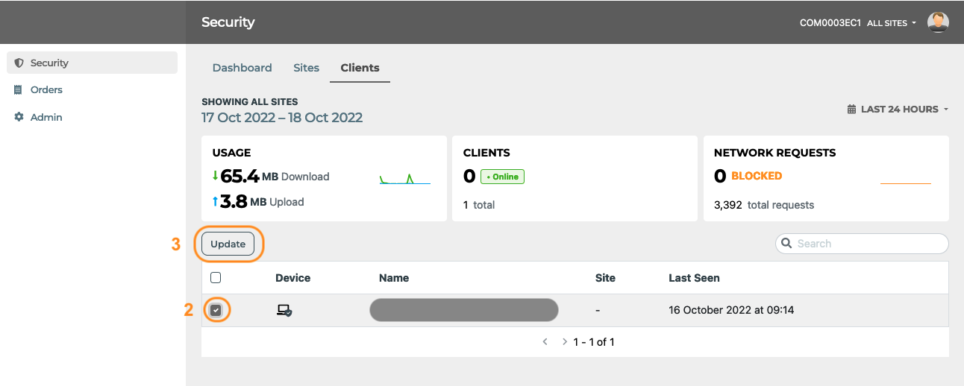Viewport: 964px width, 386px height.
Task: Click the Security shield icon in sidebar
Action: 19,63
